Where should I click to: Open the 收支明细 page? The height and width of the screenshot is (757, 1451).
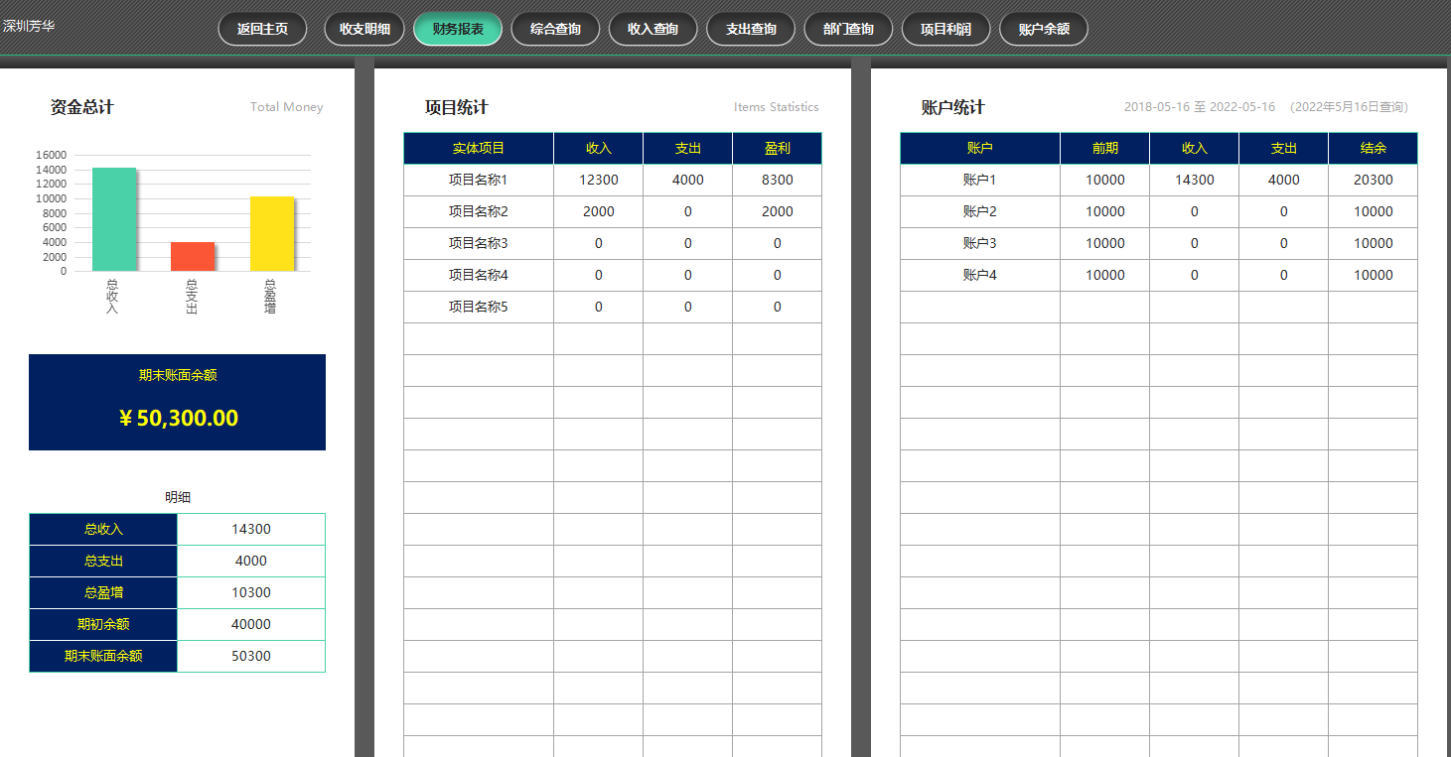364,29
